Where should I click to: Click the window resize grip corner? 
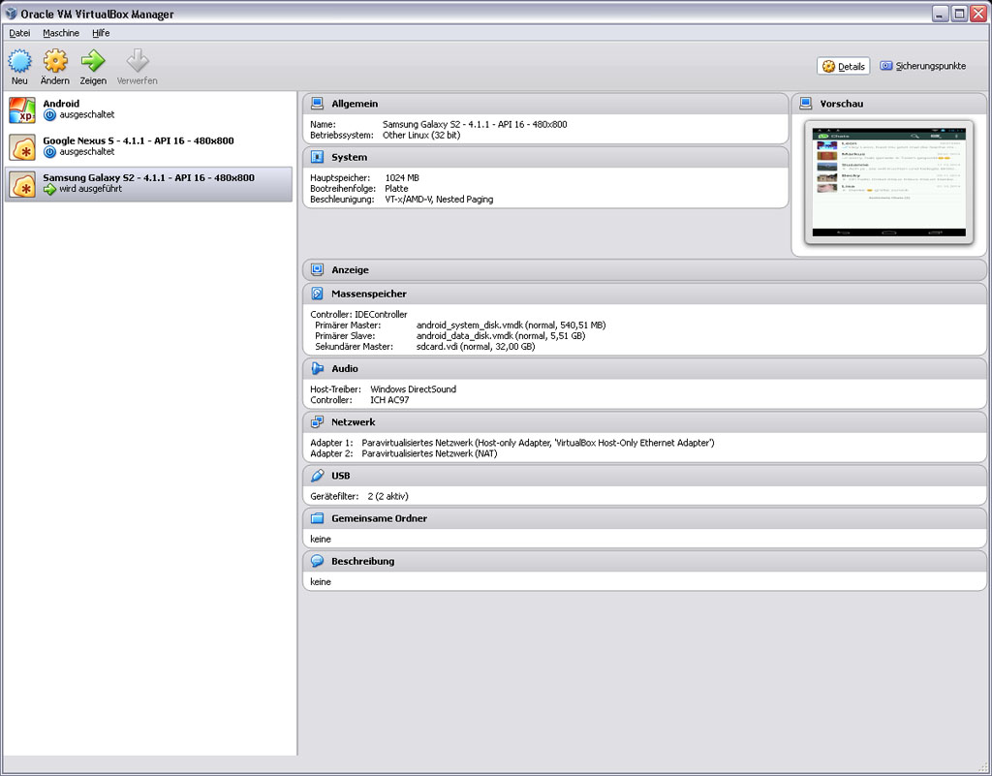(983, 767)
